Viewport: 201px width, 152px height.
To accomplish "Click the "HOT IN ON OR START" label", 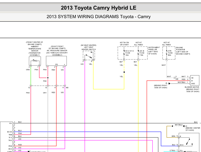I will pyautogui.click(x=124, y=43).
